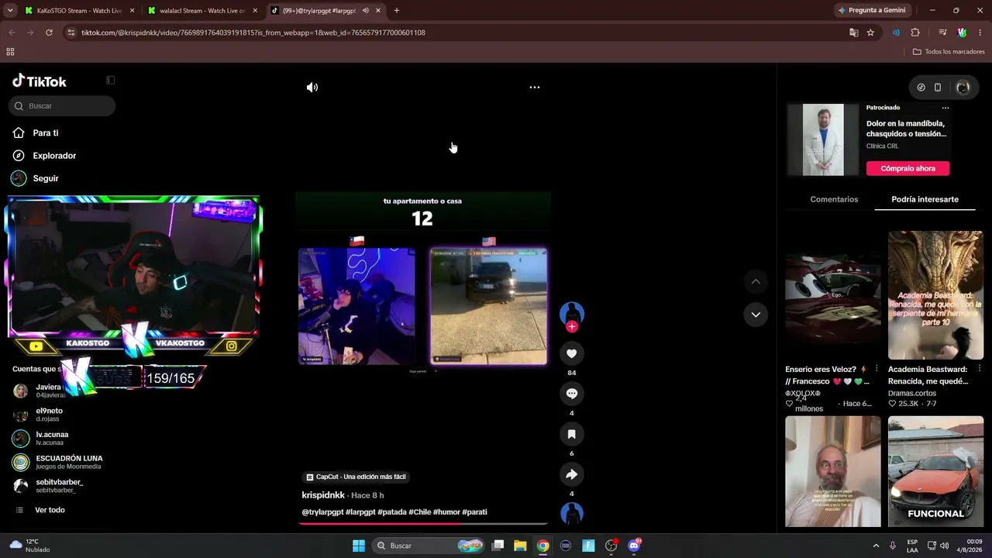Open the video more options menu

[x=534, y=88]
